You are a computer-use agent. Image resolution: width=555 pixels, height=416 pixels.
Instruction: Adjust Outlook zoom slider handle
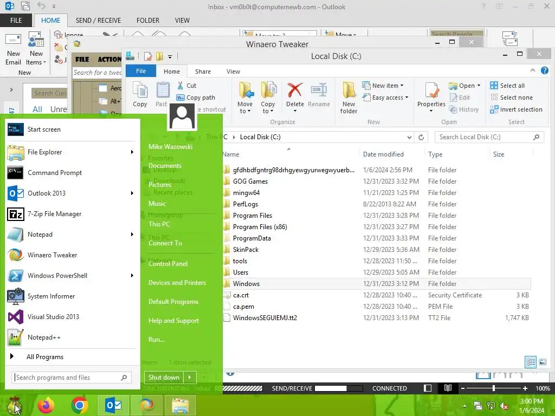494,388
